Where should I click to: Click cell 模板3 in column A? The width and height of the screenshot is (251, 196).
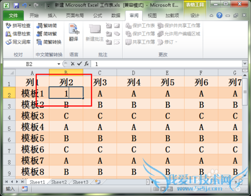[x=33, y=116]
